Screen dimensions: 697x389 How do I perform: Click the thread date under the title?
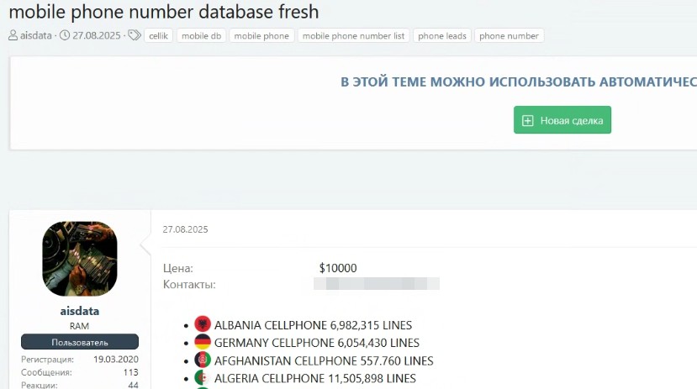pyautogui.click(x=97, y=36)
